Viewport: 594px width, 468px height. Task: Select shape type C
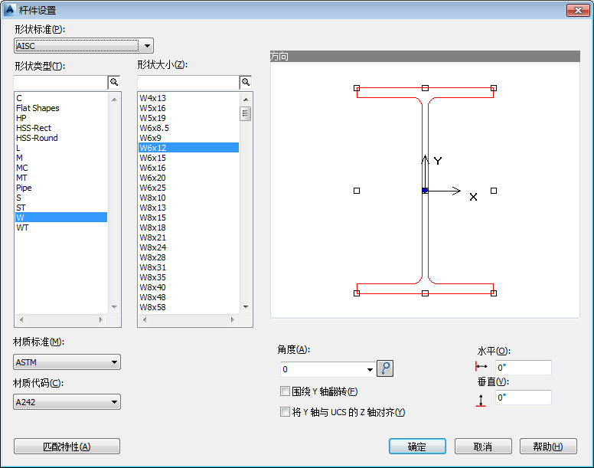pyautogui.click(x=61, y=98)
